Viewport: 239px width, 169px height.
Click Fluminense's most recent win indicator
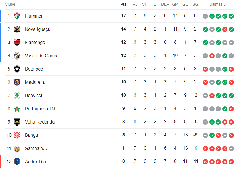pyautogui.click(x=231, y=16)
